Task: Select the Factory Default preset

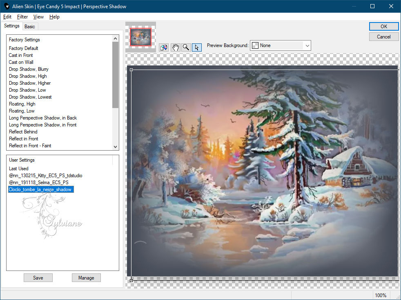Action: click(x=24, y=48)
